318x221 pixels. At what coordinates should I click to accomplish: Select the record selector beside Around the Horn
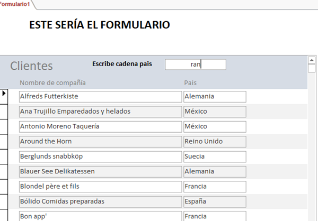pyautogui.click(x=4, y=142)
